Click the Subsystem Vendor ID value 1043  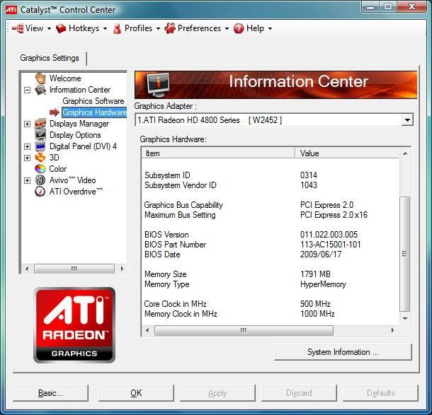pos(309,185)
